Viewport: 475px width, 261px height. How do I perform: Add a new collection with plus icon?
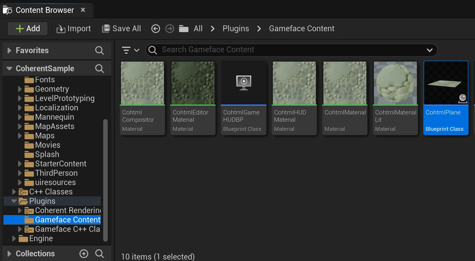pos(84,254)
